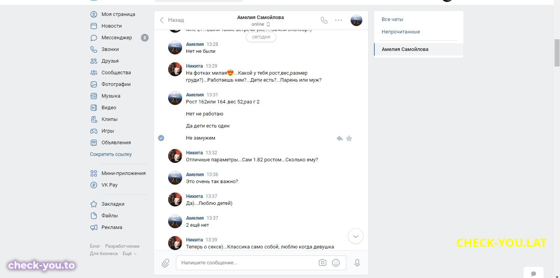Screen dimensions: 560x278
Task: Select the Амелия Самойлова conversation in the right panel
Action: pyautogui.click(x=419, y=49)
